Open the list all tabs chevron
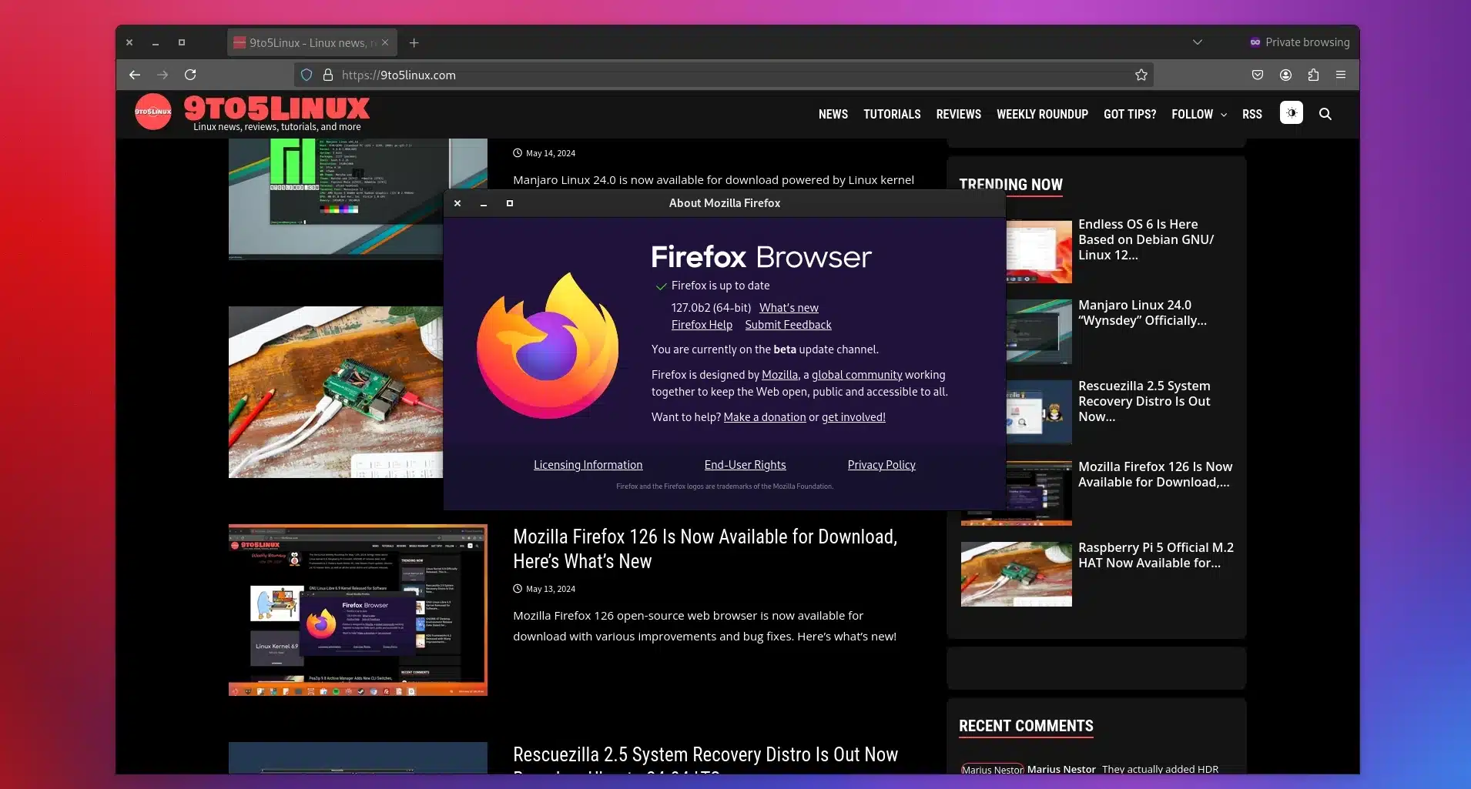The image size is (1471, 789). click(1197, 42)
